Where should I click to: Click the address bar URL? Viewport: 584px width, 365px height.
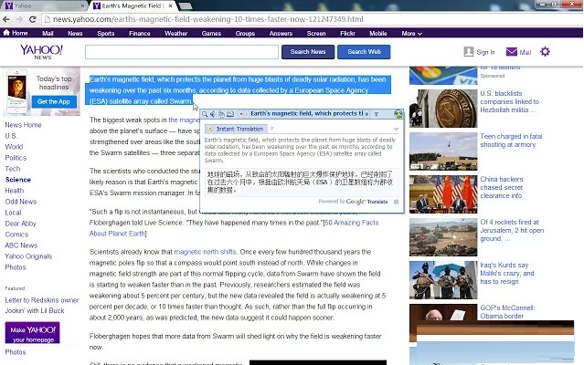coord(207,19)
